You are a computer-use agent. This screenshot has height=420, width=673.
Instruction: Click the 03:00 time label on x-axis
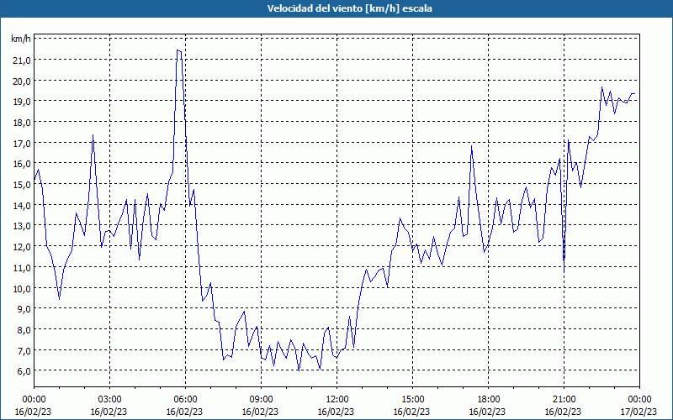pos(110,400)
